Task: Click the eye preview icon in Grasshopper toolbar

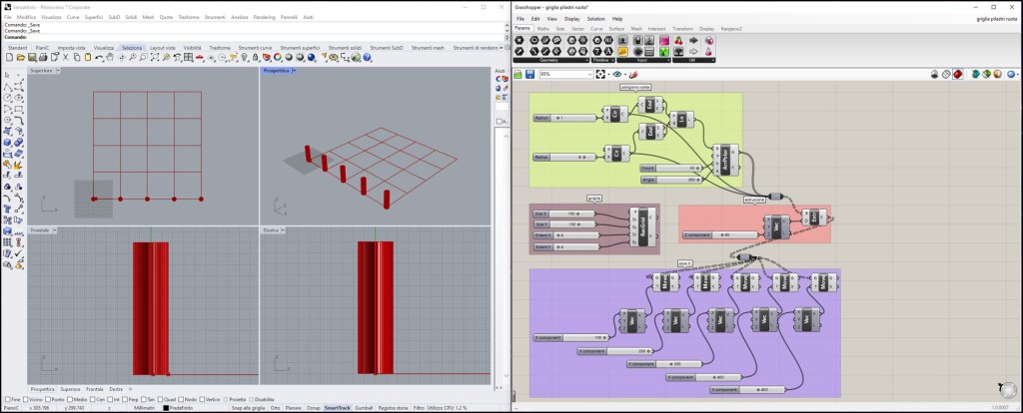Action: (x=617, y=74)
